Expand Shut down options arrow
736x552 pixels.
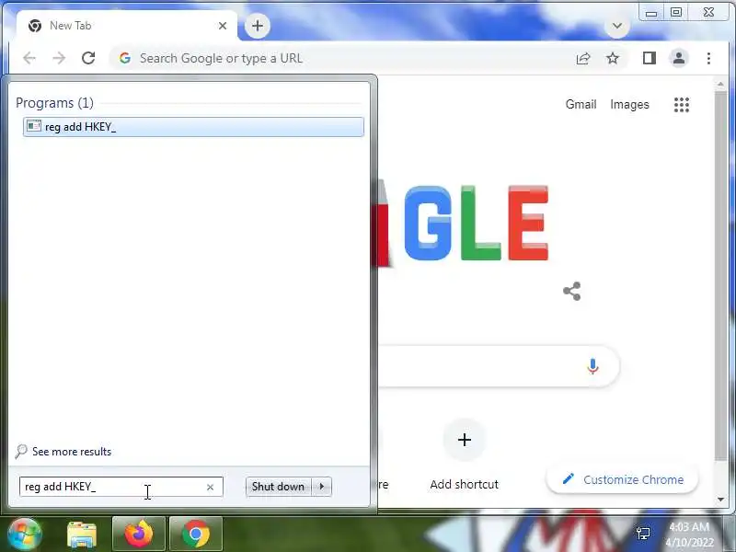[x=322, y=487]
